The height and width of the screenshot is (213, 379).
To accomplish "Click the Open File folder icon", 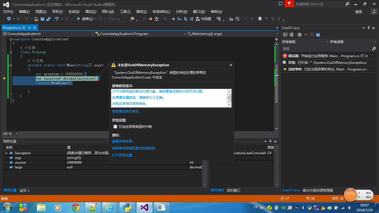I will pyautogui.click(x=36, y=19).
